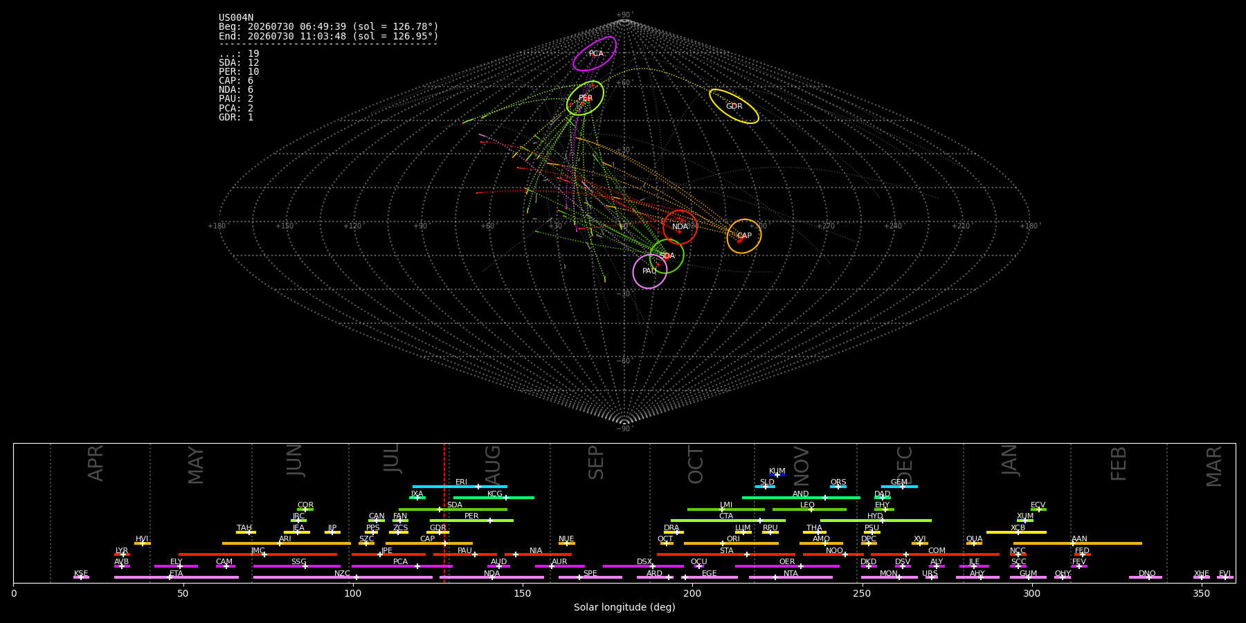Click the KUM shower marker in timeline

777,475
